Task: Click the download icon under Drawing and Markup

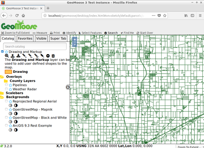Action: click(x=18, y=56)
